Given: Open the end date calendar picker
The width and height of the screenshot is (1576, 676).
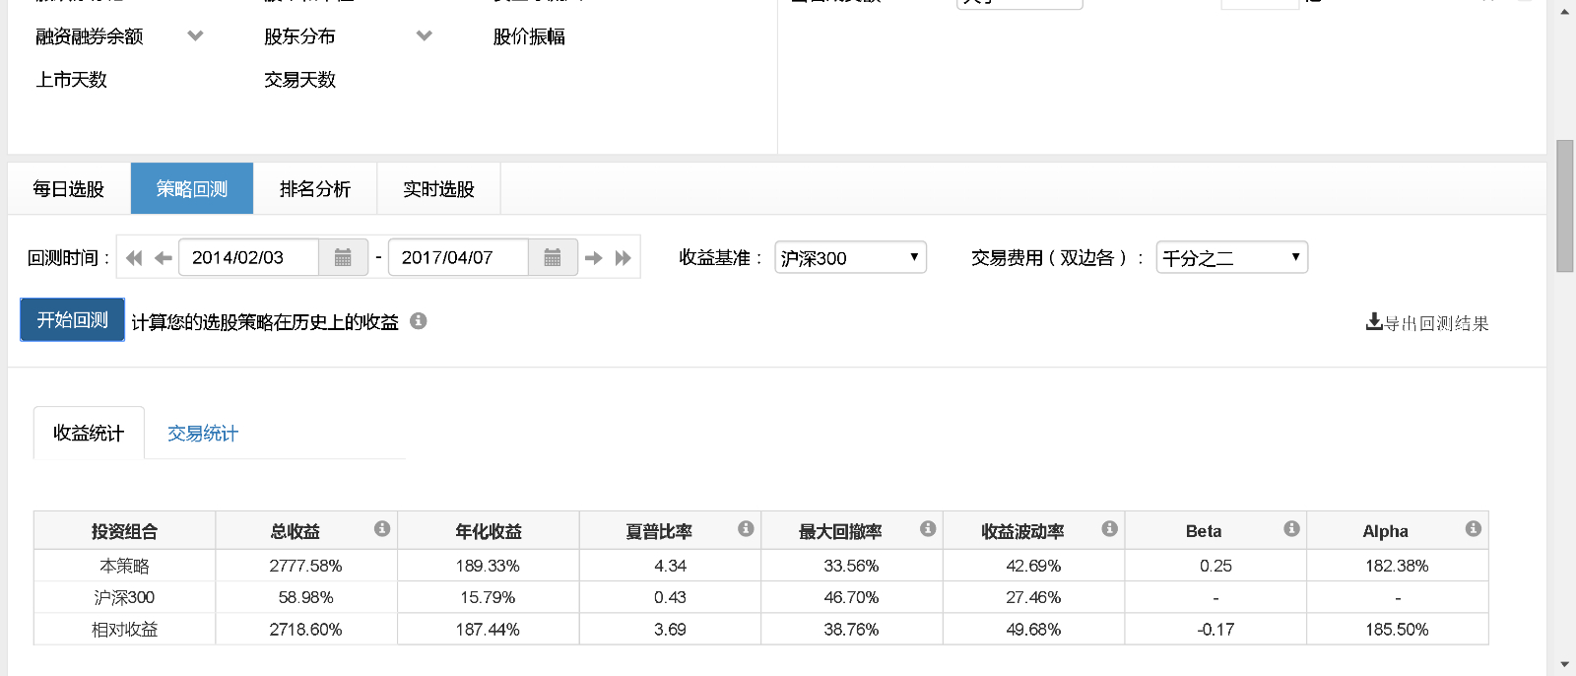Looking at the screenshot, I should click(x=553, y=257).
